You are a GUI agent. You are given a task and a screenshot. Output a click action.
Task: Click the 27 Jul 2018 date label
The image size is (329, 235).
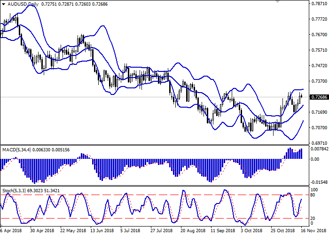point(162,231)
